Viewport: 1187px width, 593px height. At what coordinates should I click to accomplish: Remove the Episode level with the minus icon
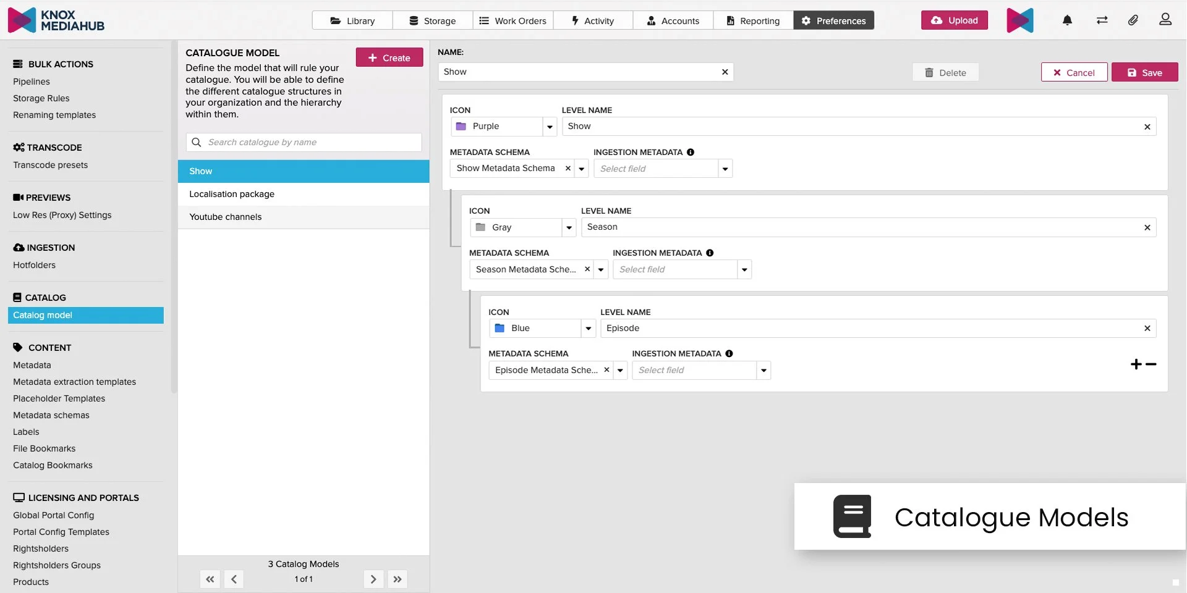point(1151,365)
